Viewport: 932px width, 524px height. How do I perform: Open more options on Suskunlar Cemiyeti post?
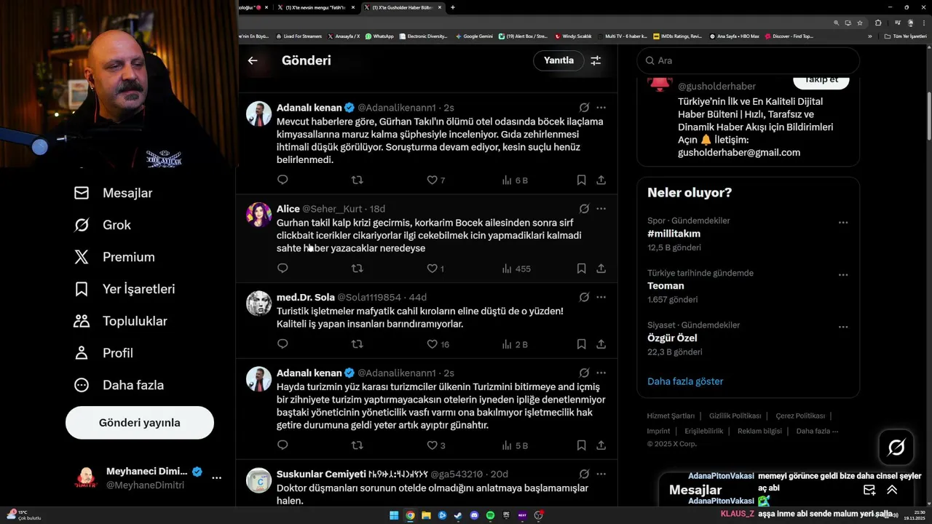click(601, 474)
